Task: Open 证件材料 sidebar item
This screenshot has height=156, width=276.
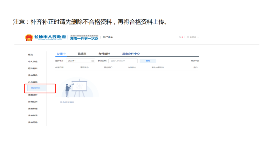Action: pyautogui.click(x=33, y=69)
